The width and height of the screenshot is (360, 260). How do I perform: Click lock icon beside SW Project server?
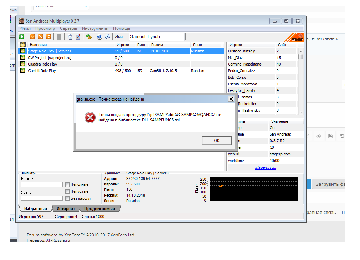coord(23,57)
